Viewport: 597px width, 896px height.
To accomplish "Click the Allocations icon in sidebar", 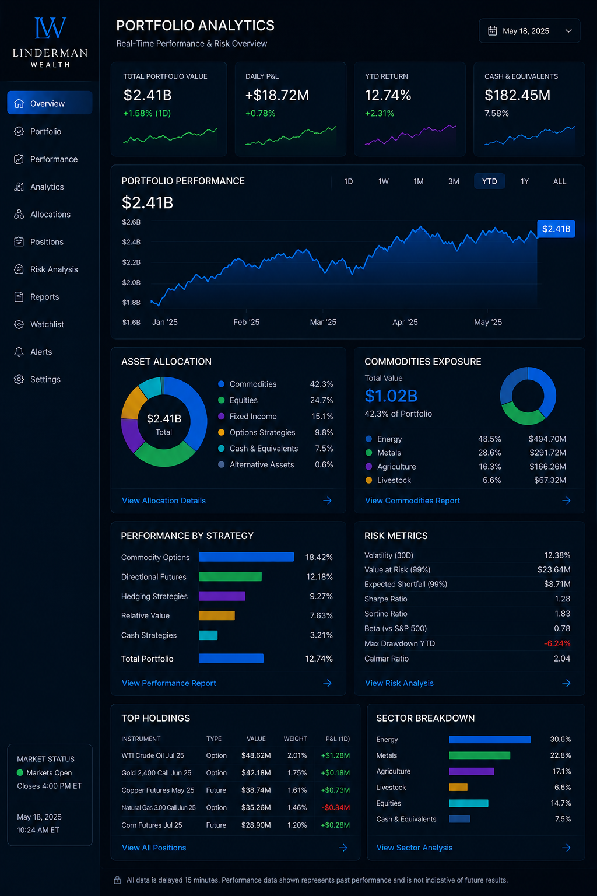I will (19, 214).
